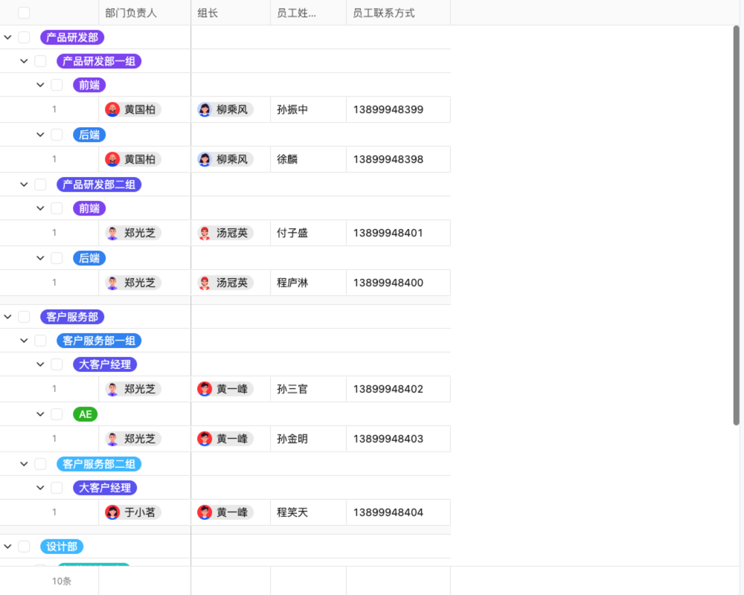Click the green AE group tag

[85, 414]
